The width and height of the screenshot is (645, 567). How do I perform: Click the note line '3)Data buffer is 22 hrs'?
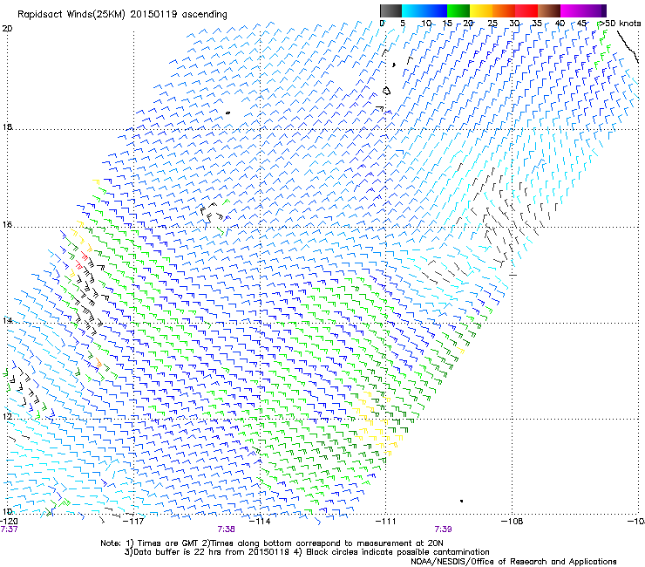[x=307, y=552]
